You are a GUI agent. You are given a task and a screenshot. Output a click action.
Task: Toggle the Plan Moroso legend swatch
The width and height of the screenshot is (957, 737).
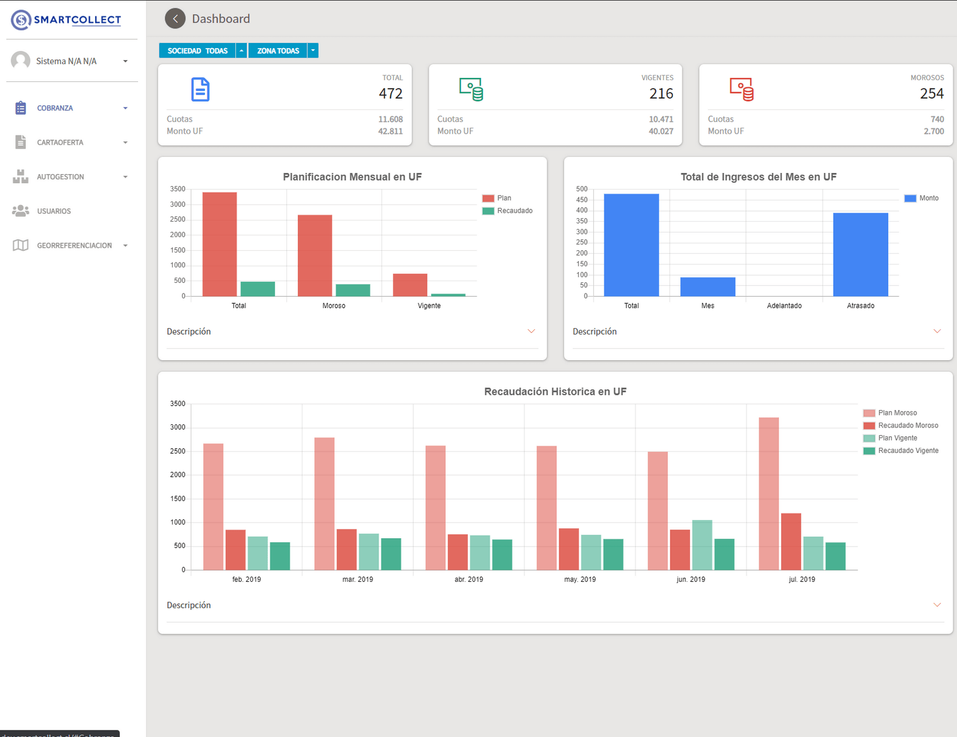869,413
